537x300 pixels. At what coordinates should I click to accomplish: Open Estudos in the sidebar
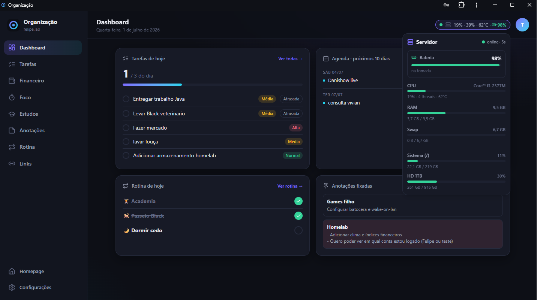(43, 114)
